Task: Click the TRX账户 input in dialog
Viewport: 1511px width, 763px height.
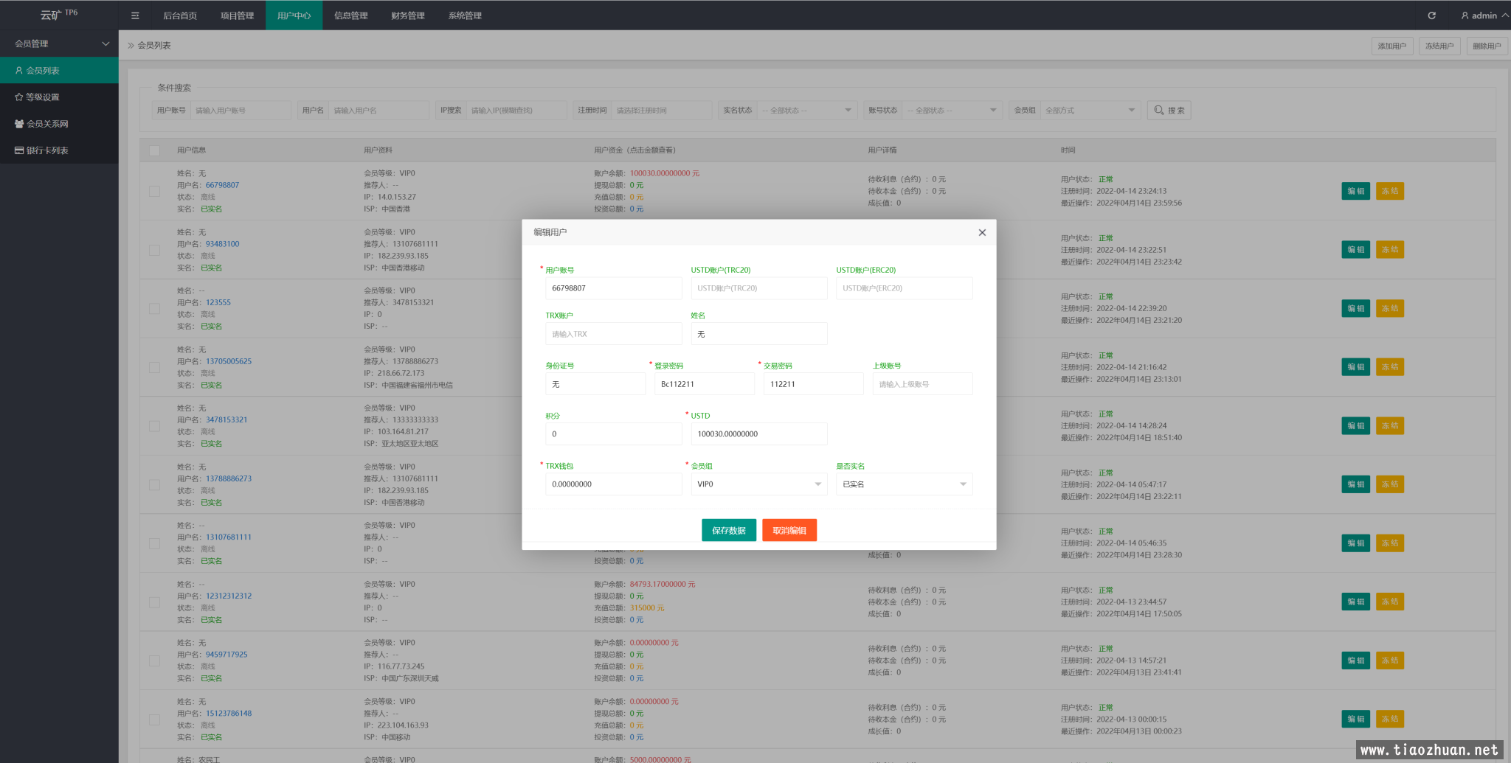Action: pos(614,334)
